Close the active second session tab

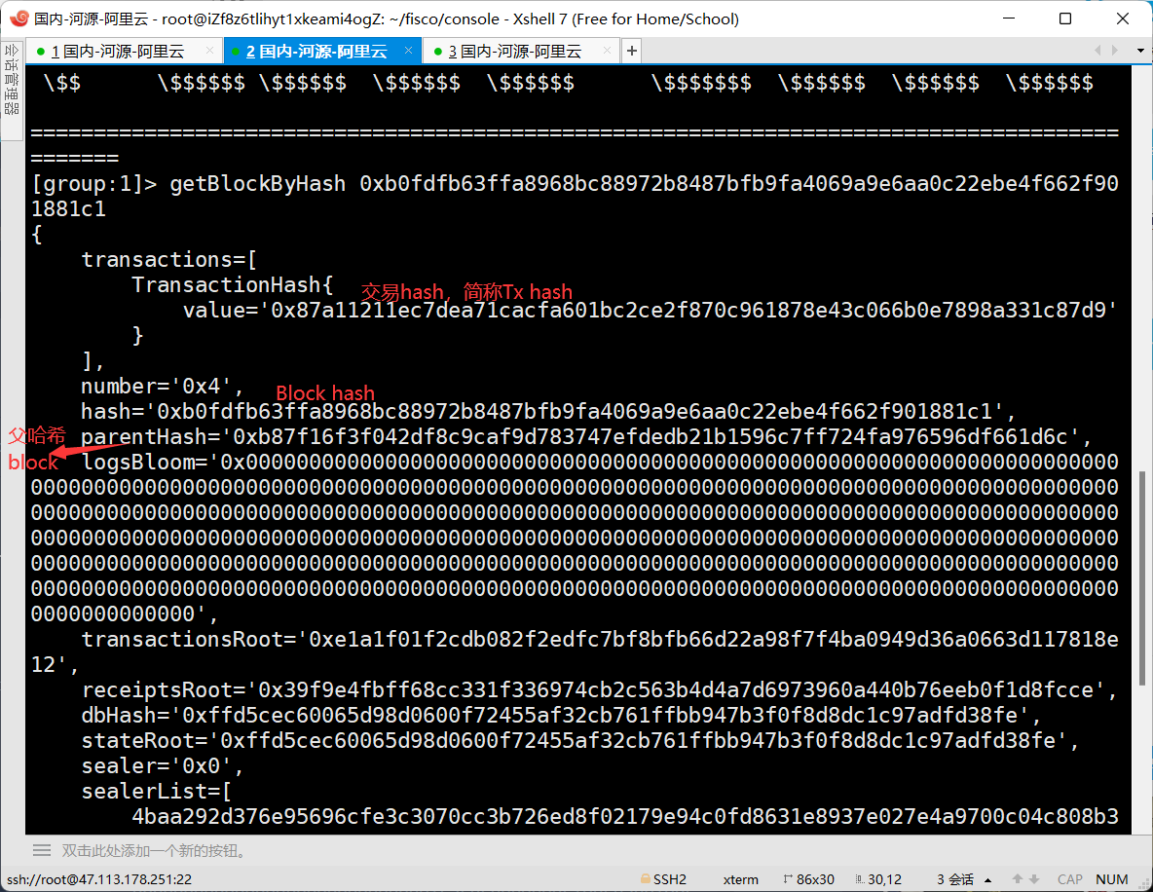click(x=408, y=51)
